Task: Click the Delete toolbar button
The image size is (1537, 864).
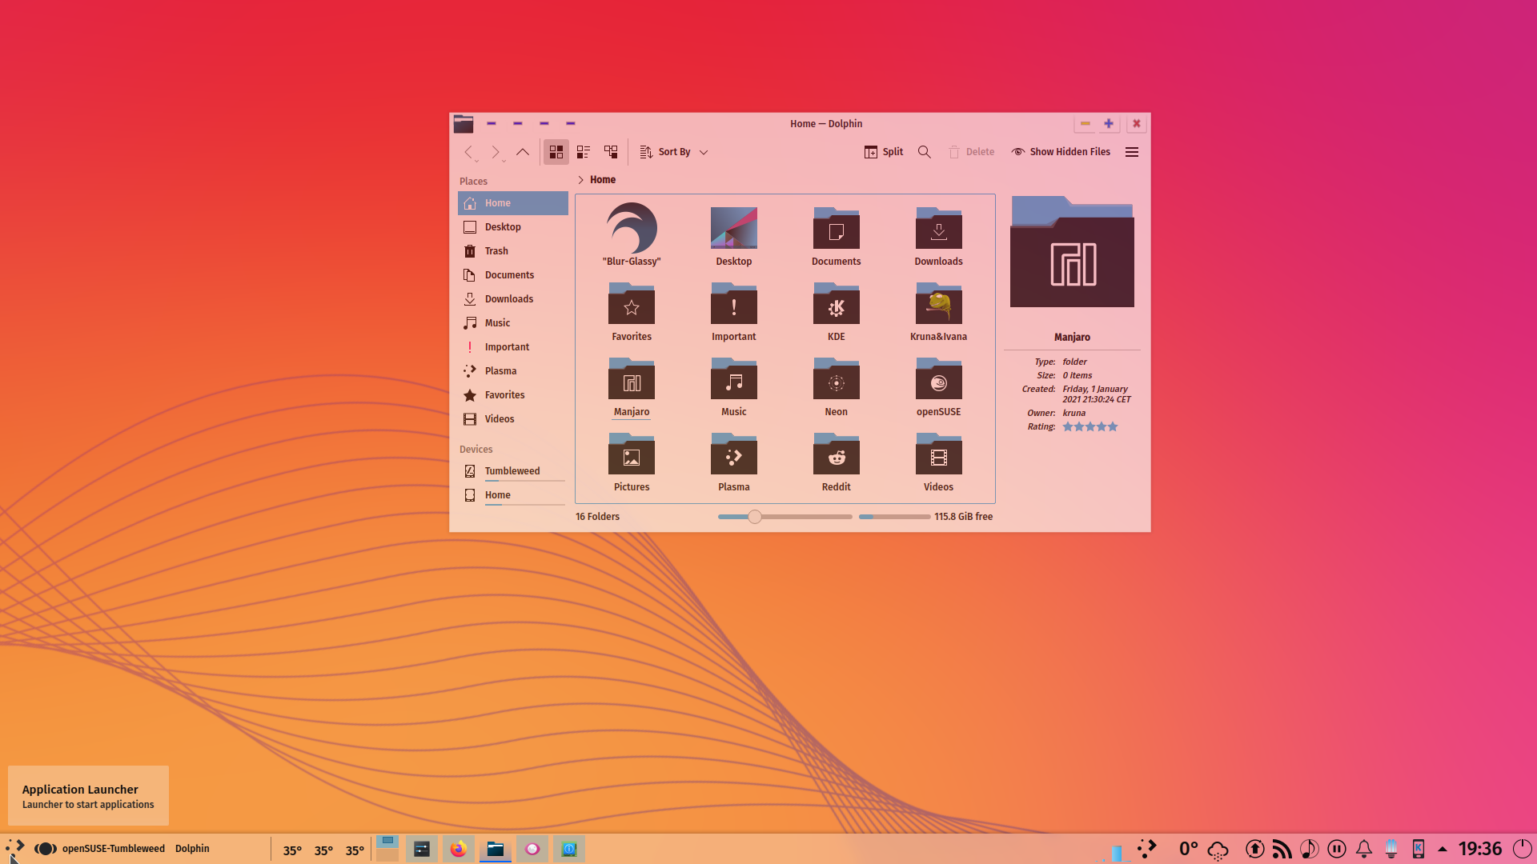Action: point(971,152)
